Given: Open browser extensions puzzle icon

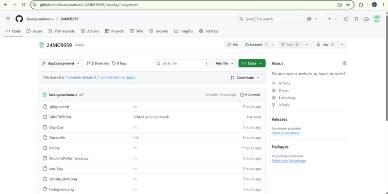Looking at the screenshot, I should coord(361,5).
